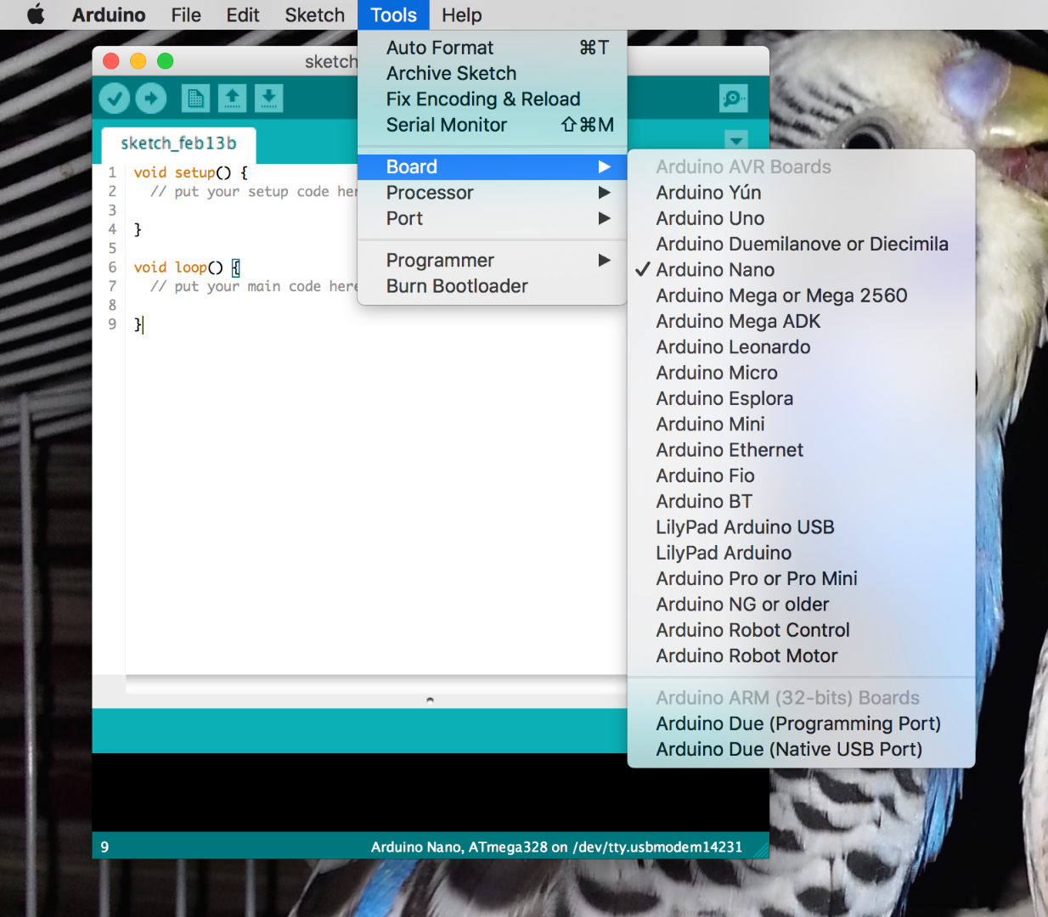1048x917 pixels.
Task: Click the checked Arduino Nano entry
Action: [714, 269]
